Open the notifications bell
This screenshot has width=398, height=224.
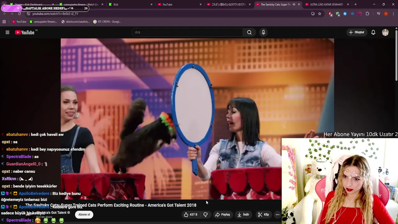(373, 32)
